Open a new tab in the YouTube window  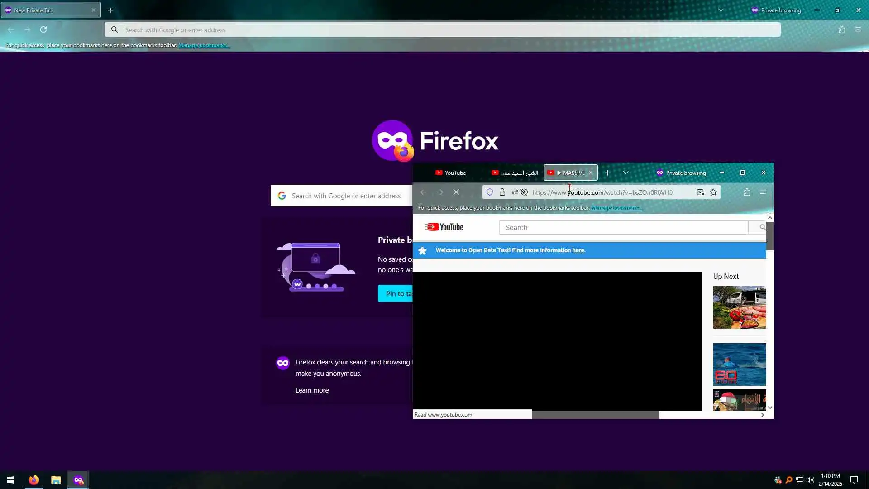pyautogui.click(x=607, y=173)
